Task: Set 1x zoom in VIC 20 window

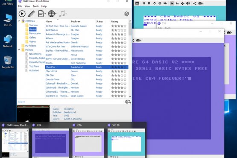Action: pyautogui.click(x=172, y=3)
